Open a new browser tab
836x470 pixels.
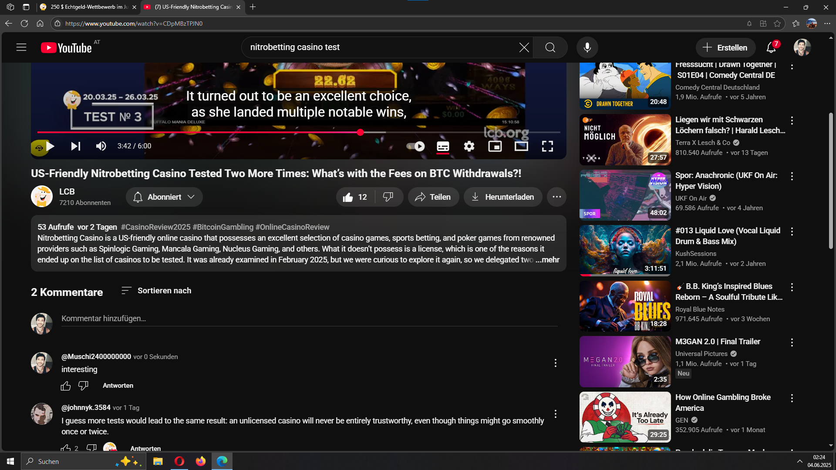(253, 7)
